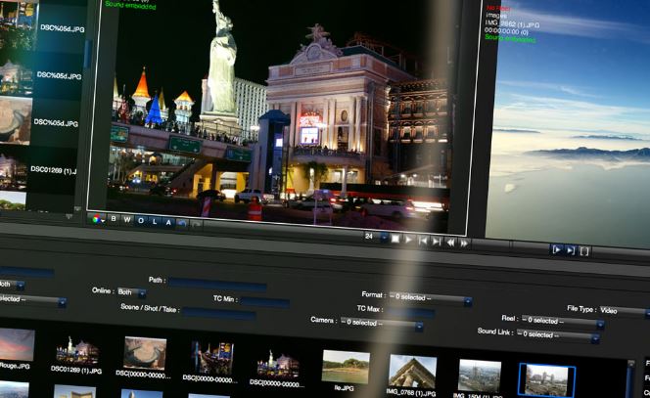650x398 pixels.
Task: Select the canyon bend thumbnail in the grid
Action: coord(145,353)
